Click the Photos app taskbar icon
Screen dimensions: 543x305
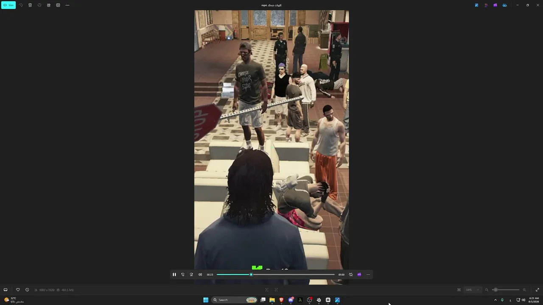pos(337,300)
